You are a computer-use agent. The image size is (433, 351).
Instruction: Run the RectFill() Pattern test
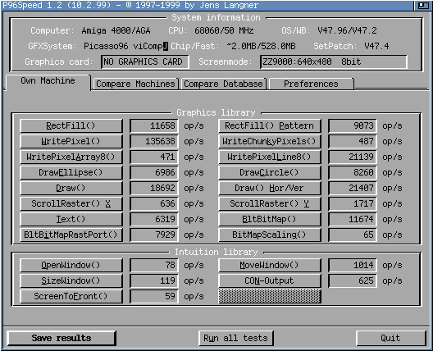tap(270, 126)
